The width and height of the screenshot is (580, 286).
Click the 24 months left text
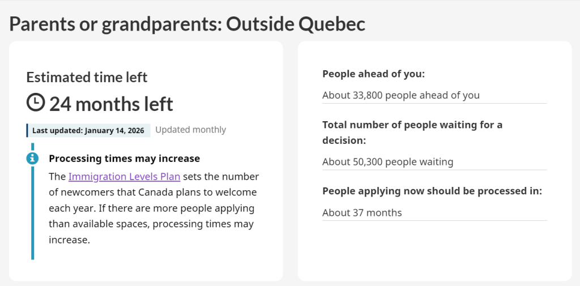pos(111,104)
